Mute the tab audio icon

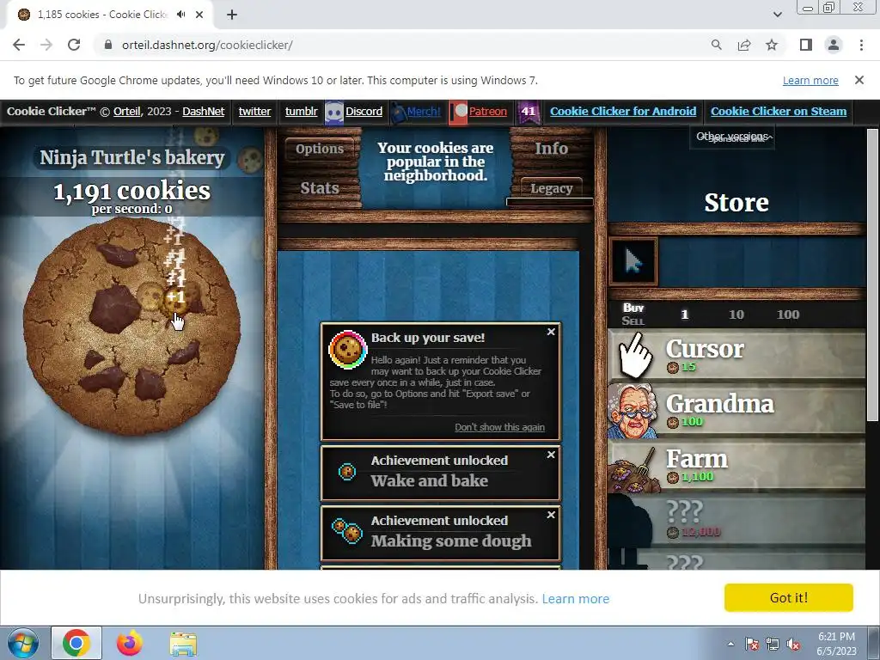180,15
